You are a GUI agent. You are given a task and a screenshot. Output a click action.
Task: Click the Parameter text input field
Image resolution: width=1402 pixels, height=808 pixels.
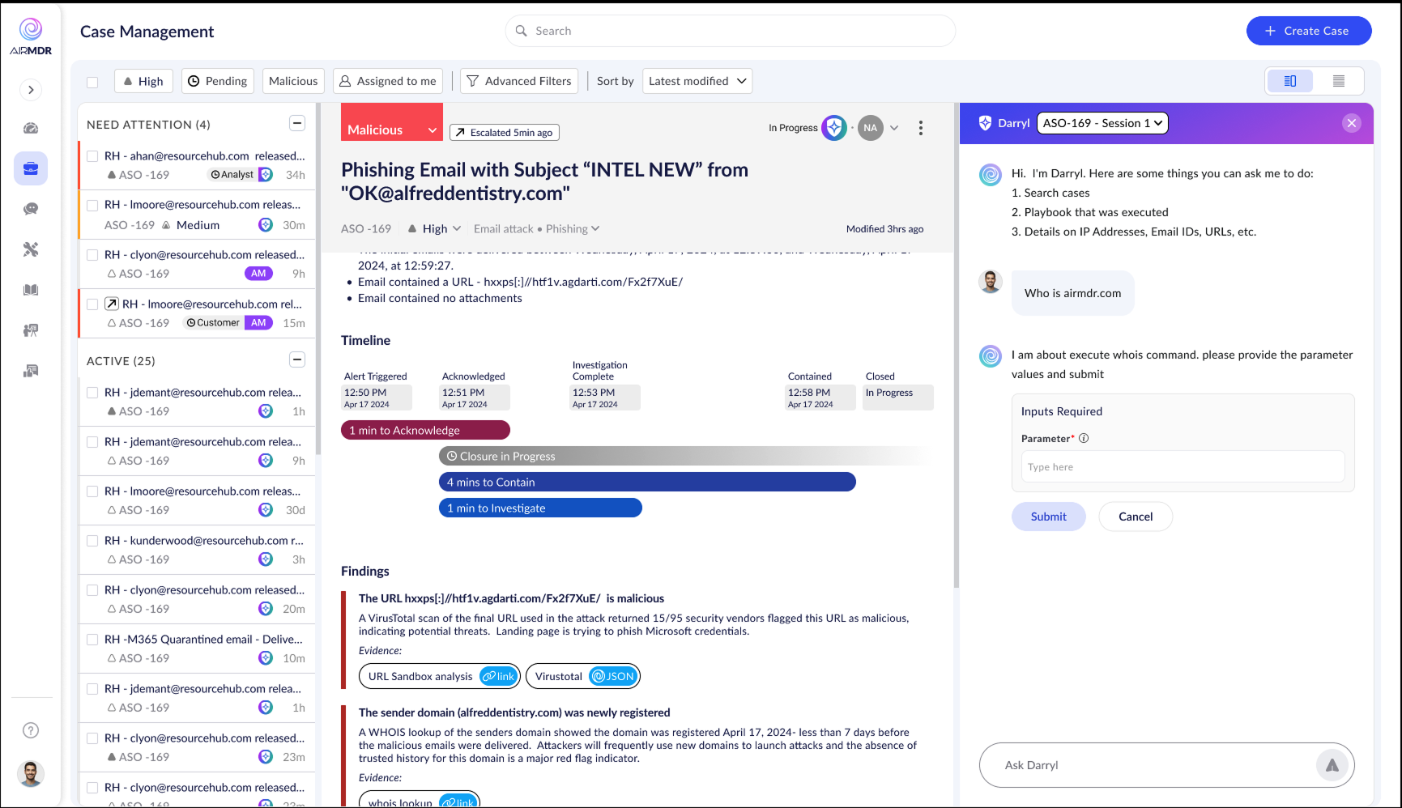1182,467
